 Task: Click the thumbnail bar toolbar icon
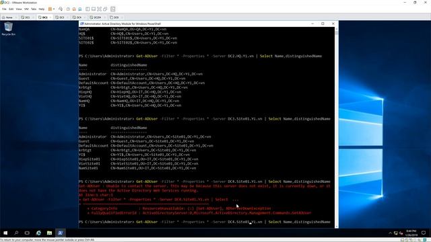[x=94, y=9]
